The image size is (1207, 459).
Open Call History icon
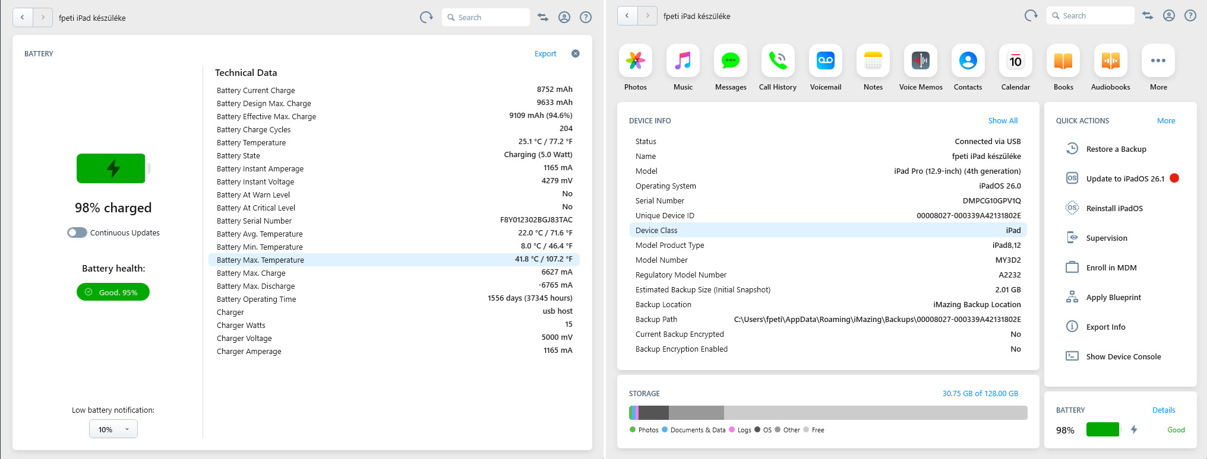[x=778, y=61]
